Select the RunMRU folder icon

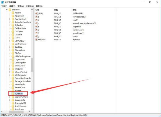pos(13,94)
